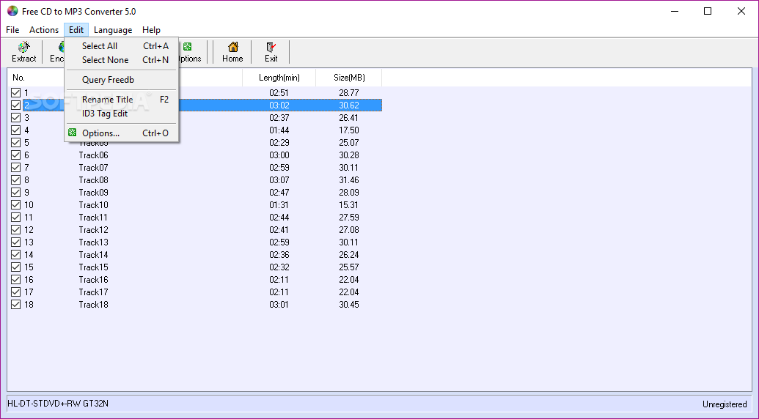Click the Track11 title
Viewport: 759px width, 419px height.
(93, 218)
